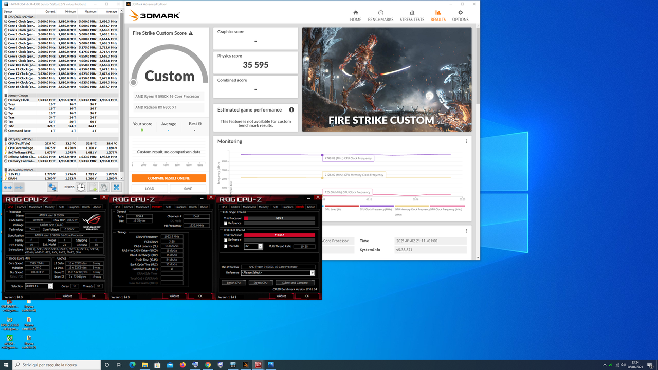Viewport: 658px width, 370px height.
Task: Open the Reference processor Please Select dropdown
Action: (x=313, y=273)
